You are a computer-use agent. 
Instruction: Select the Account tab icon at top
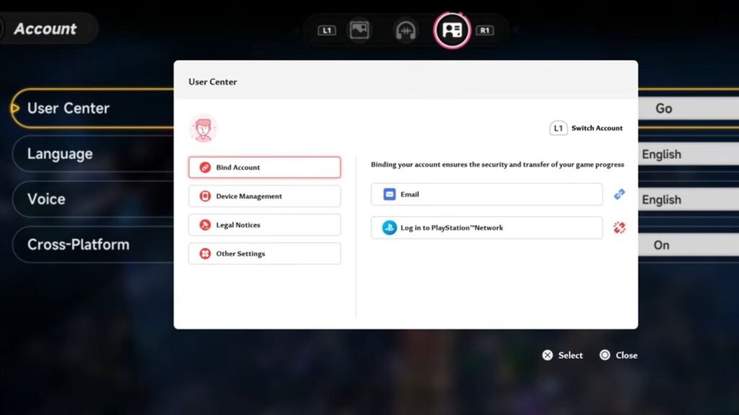(x=452, y=30)
